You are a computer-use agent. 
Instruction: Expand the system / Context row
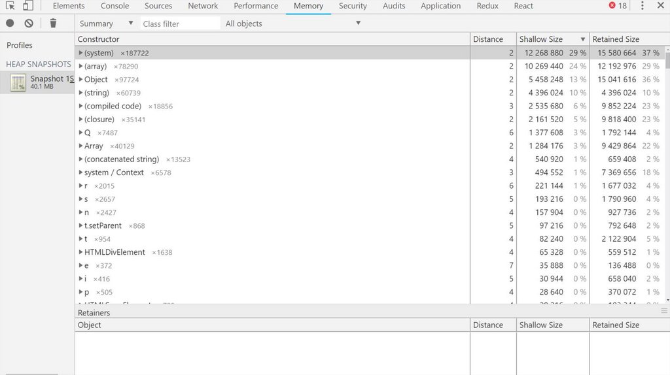click(x=80, y=172)
